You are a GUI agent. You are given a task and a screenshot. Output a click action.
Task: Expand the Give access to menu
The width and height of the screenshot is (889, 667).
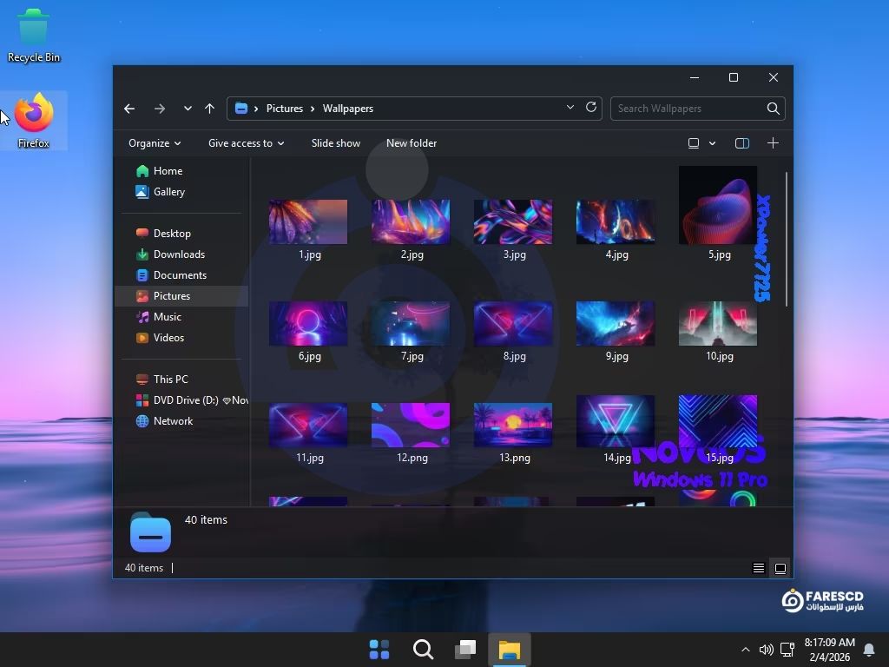coord(246,143)
